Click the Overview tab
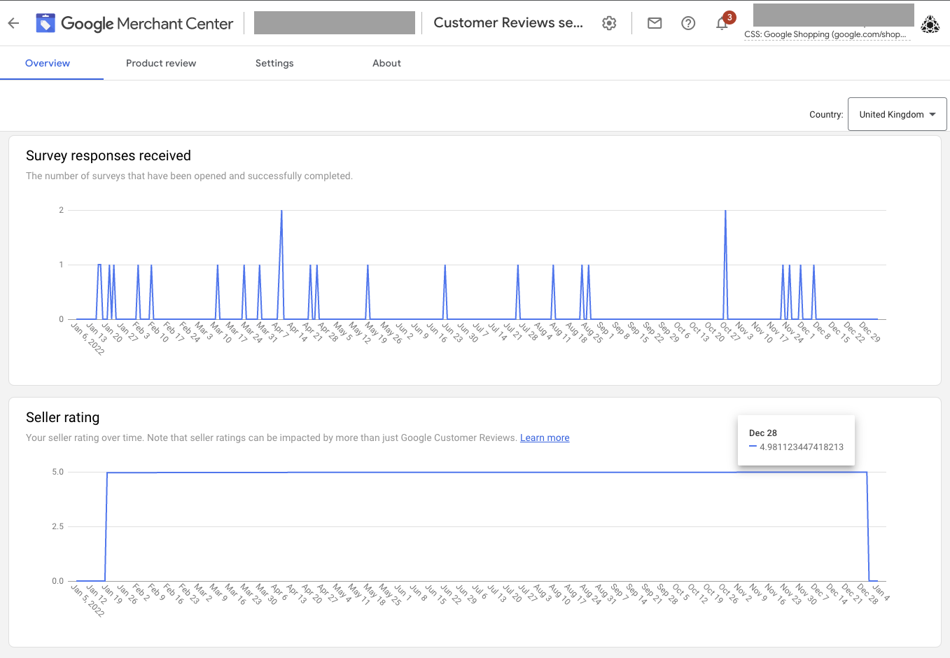 tap(47, 63)
